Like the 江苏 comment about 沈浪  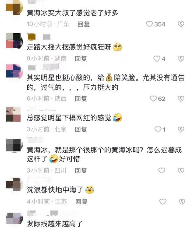click(x=162, y=202)
